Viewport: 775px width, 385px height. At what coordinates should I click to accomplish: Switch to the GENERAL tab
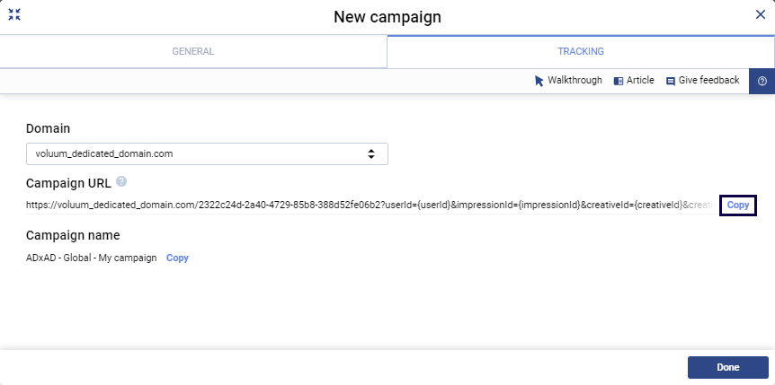[193, 52]
